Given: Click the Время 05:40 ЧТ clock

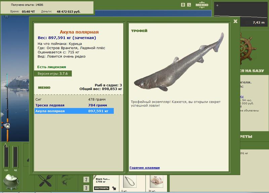Looking at the screenshot, I should (x=23, y=11).
